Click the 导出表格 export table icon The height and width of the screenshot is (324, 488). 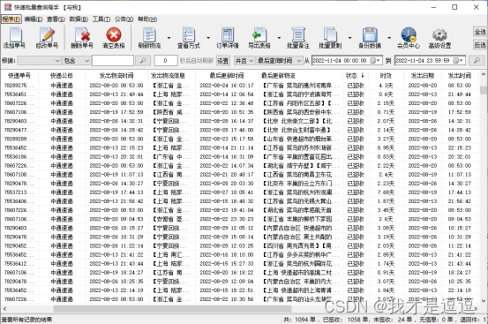tap(259, 38)
